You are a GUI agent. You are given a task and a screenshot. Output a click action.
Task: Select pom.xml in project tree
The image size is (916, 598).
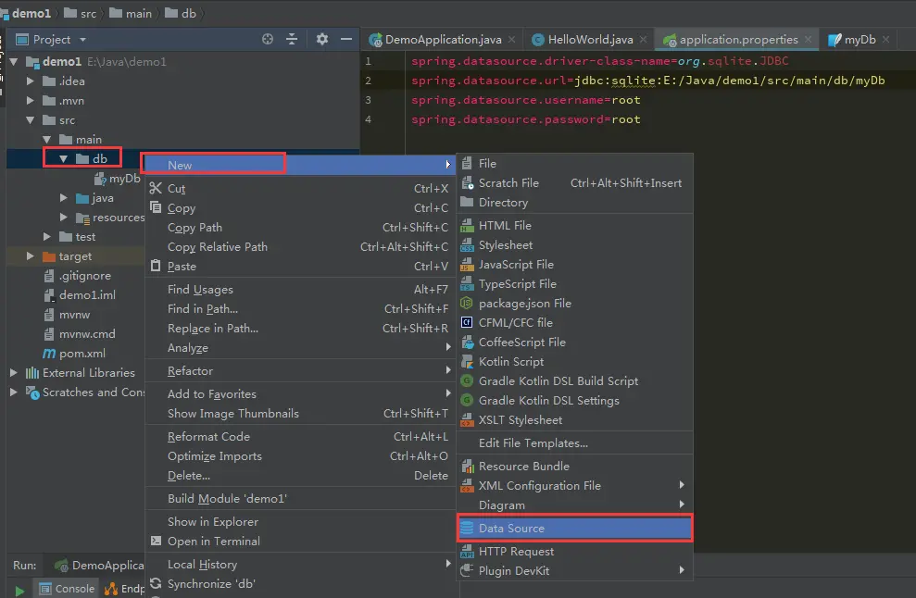point(74,354)
